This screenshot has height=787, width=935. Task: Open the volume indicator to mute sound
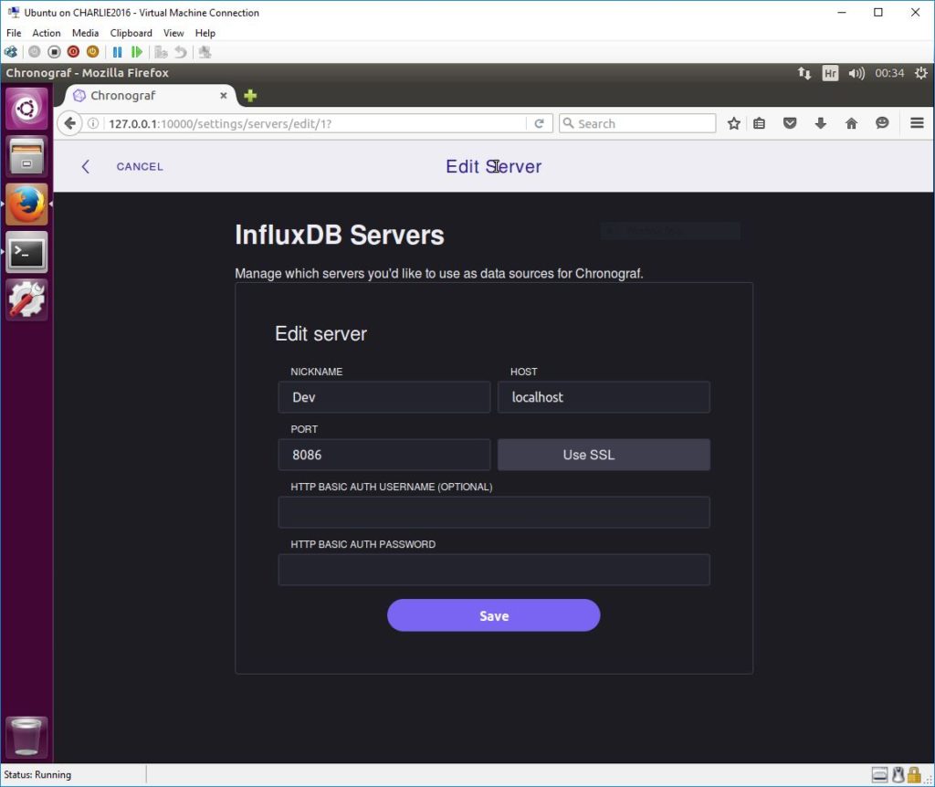856,73
